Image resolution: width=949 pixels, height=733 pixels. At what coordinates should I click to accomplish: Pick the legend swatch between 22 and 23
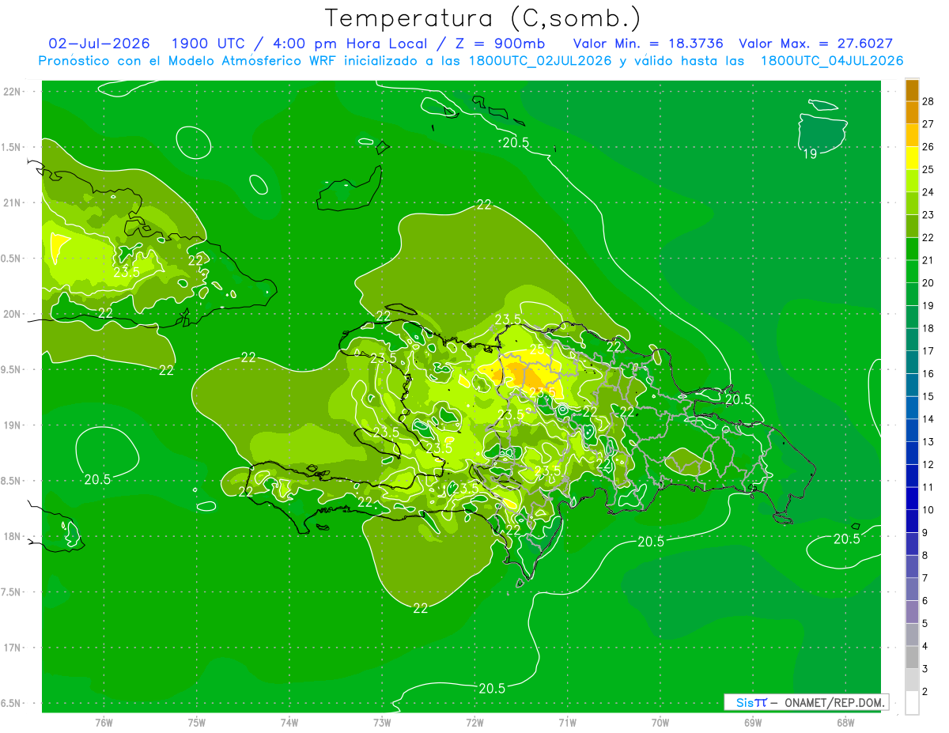(912, 226)
